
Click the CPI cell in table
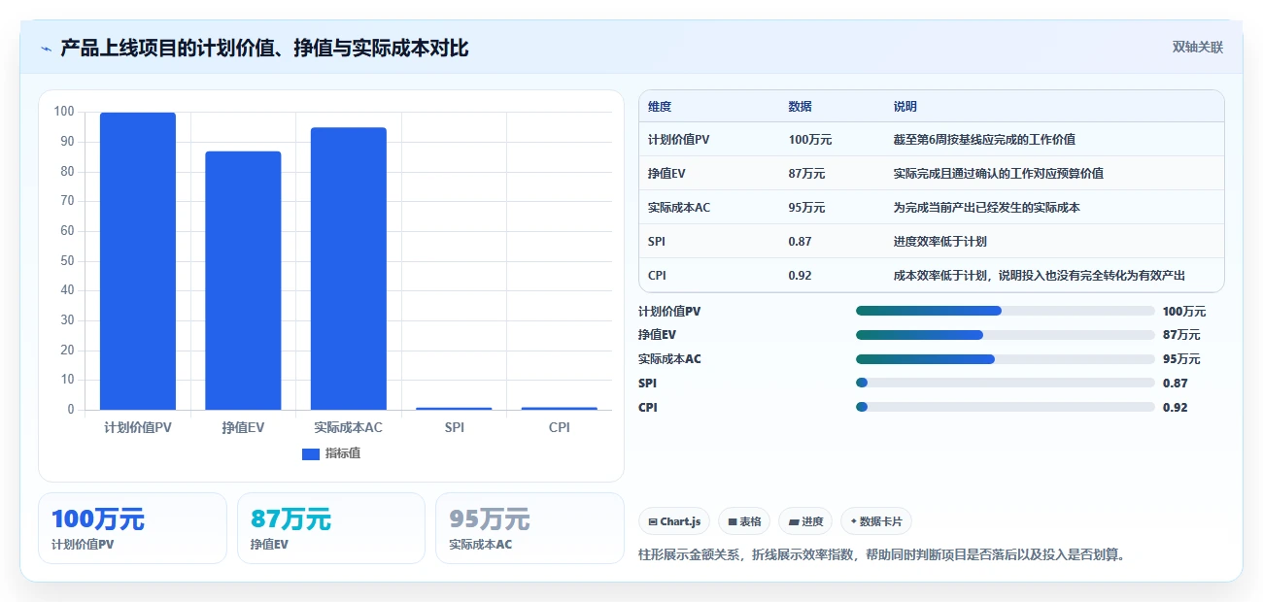click(657, 276)
